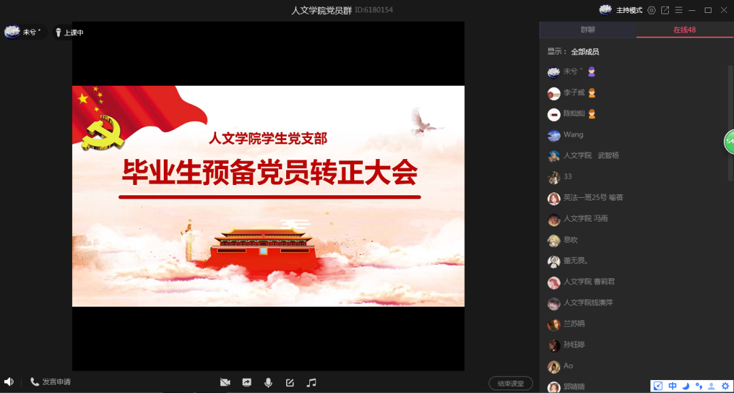Screen dimensions: 734x393
Task: Open the whiteboard edit tool icon
Action: pos(290,383)
